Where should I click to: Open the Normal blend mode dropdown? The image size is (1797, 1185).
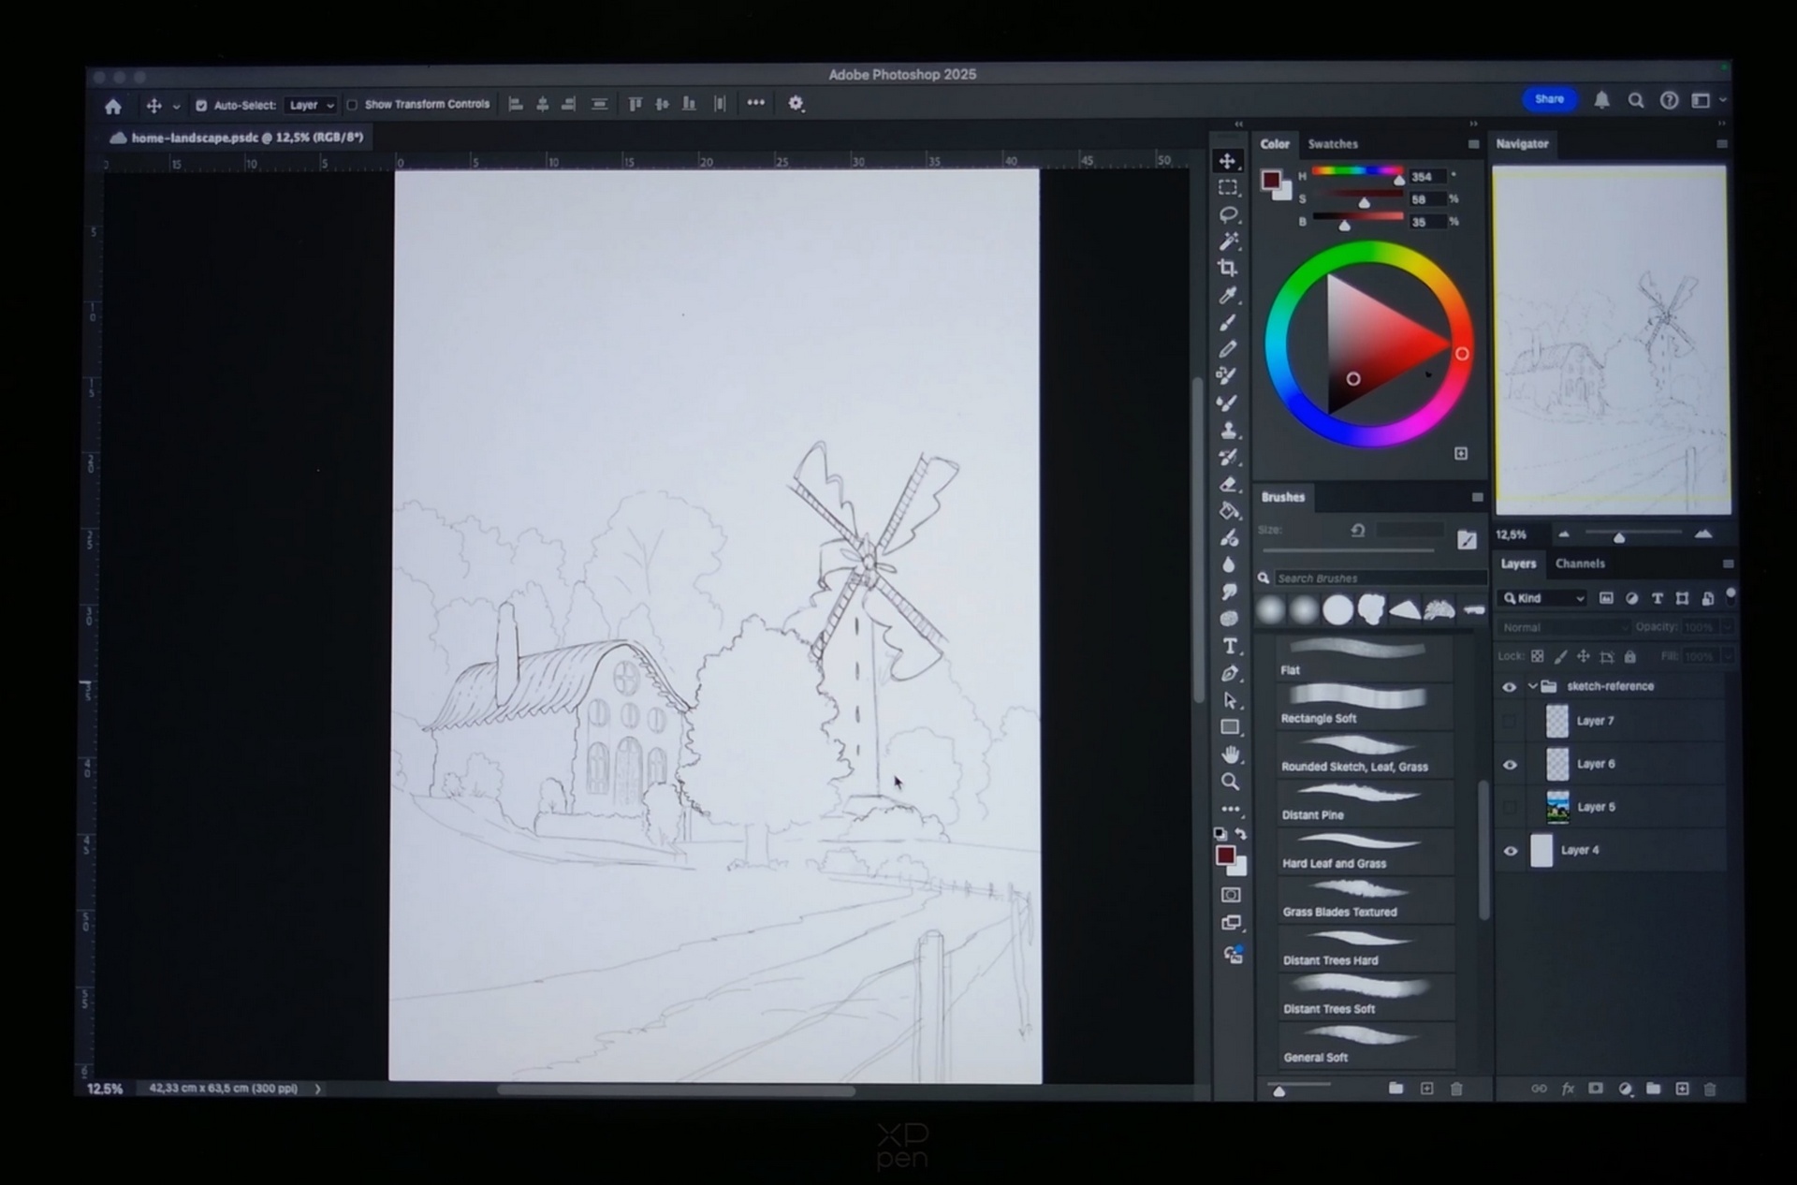pyautogui.click(x=1563, y=627)
